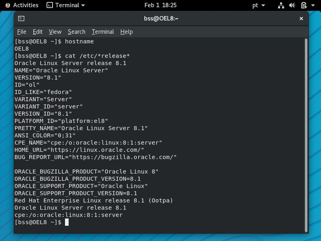Click the line ID="ol"
The image size is (321, 241).
pos(27,85)
